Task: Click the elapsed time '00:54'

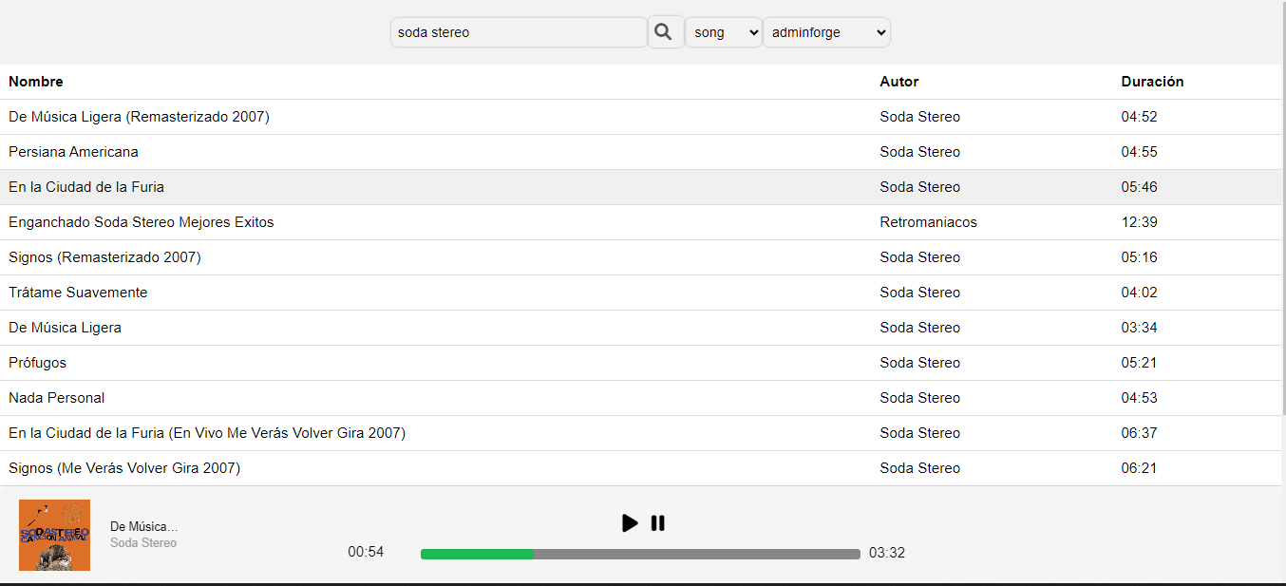Action: (x=366, y=552)
